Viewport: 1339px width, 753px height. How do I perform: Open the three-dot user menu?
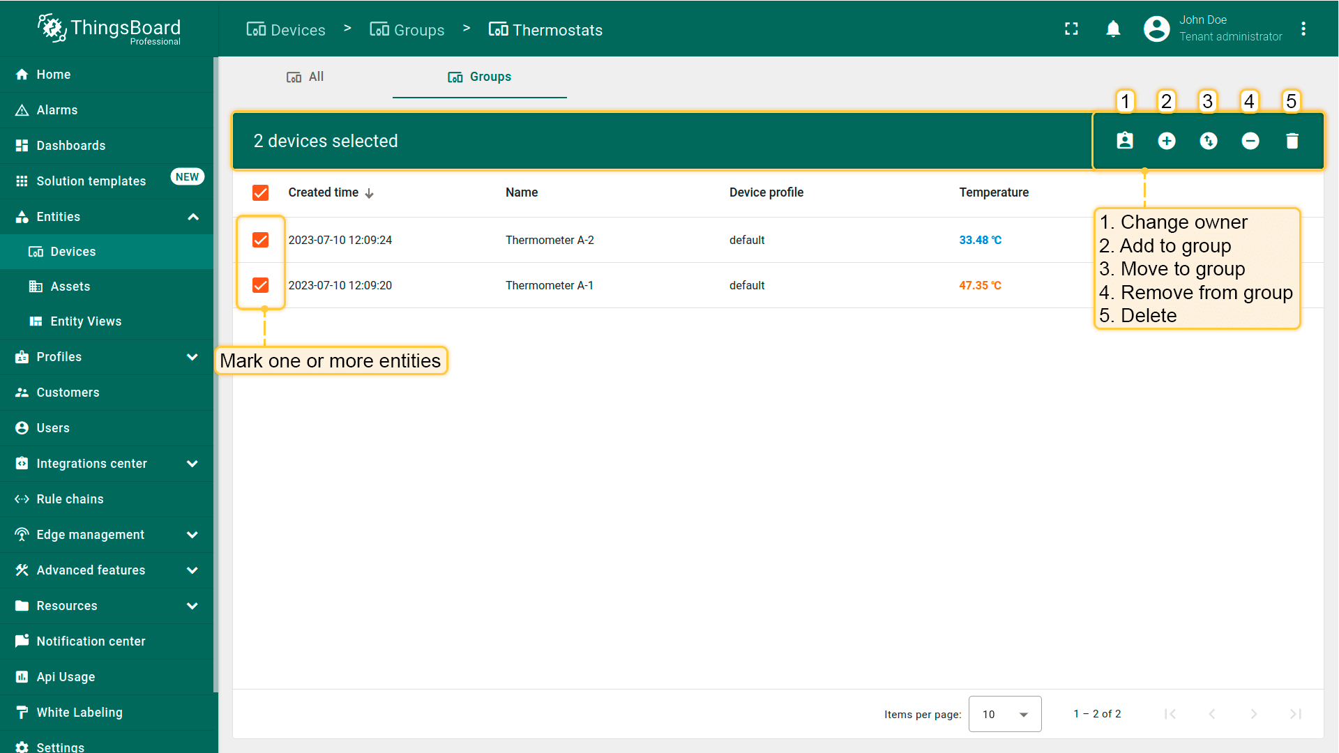(x=1303, y=29)
